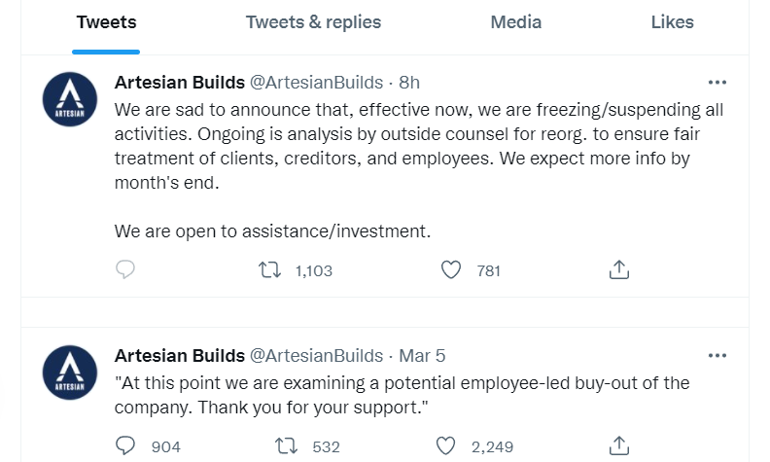Image resolution: width=770 pixels, height=462 pixels.
Task: Click the 8h timestamp link
Action: pyautogui.click(x=409, y=83)
